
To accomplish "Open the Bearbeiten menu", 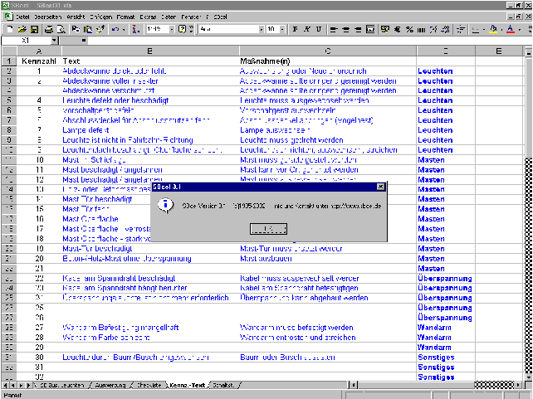I will click(47, 17).
